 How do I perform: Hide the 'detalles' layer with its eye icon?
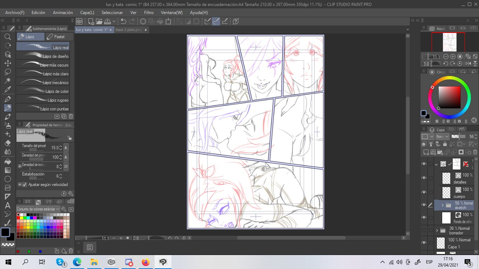pos(424,178)
